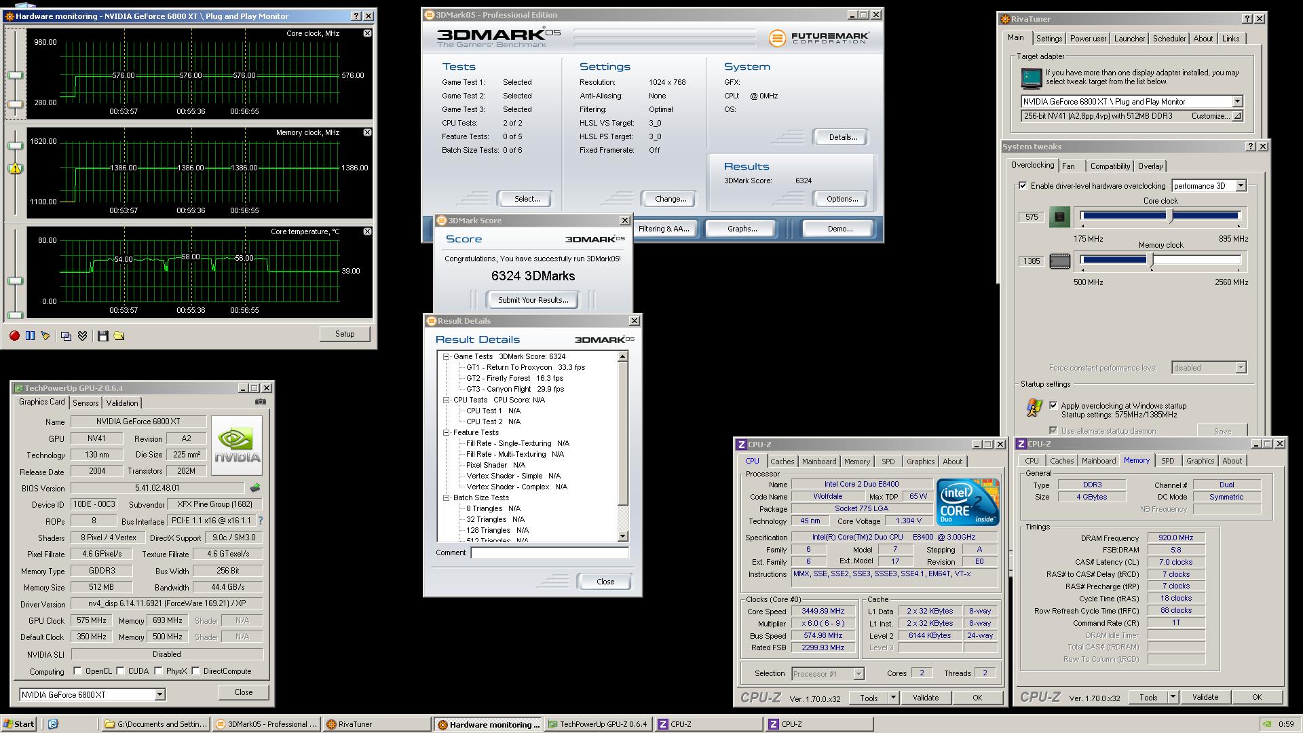This screenshot has height=733, width=1303.
Task: Click the GPU core chip icon beside Core clock
Action: click(x=1059, y=217)
